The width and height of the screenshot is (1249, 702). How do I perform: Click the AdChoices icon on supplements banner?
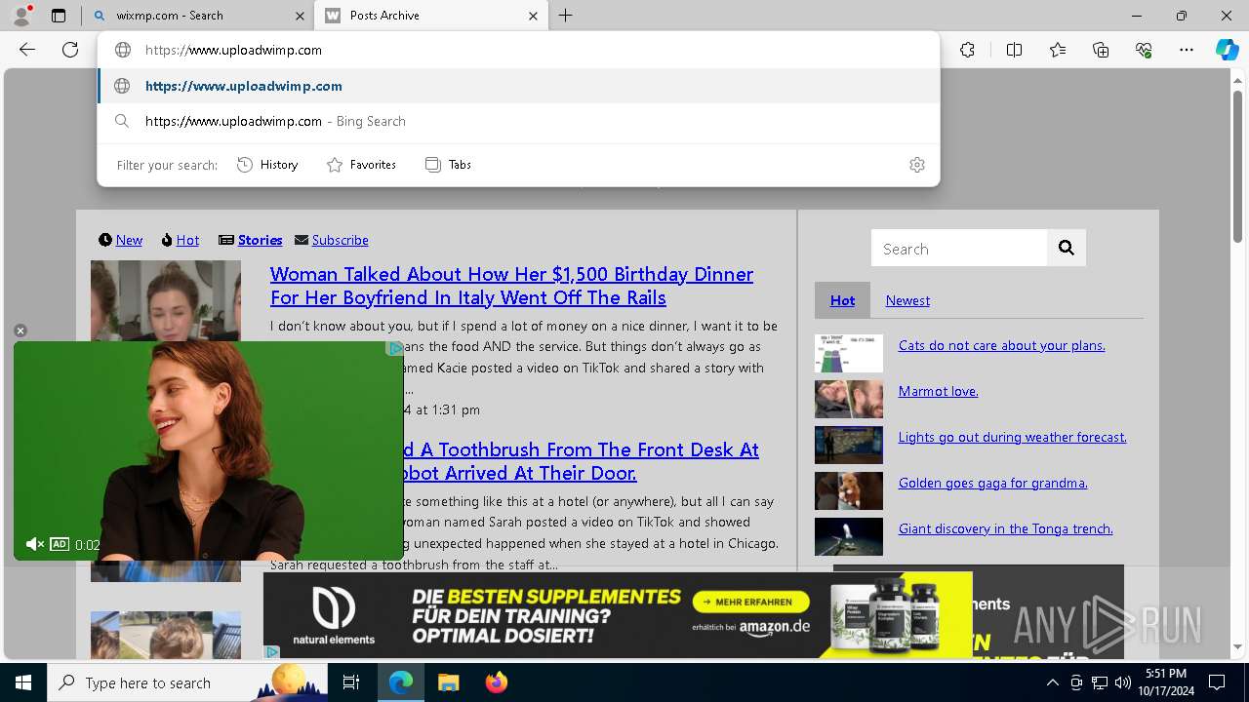pyautogui.click(x=272, y=651)
